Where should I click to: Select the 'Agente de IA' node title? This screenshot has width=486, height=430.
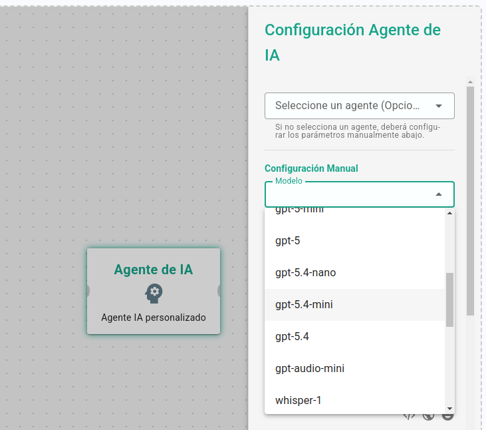154,270
